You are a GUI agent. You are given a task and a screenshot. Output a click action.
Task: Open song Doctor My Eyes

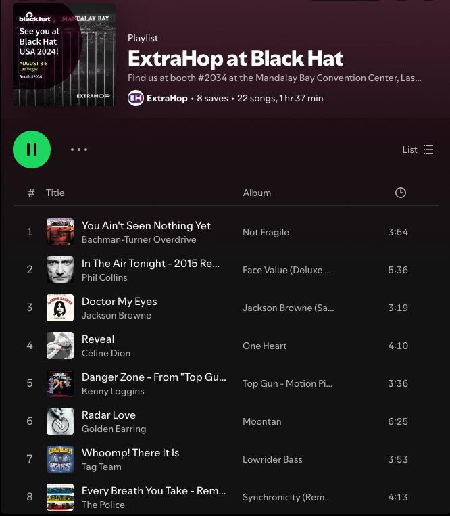(x=119, y=301)
